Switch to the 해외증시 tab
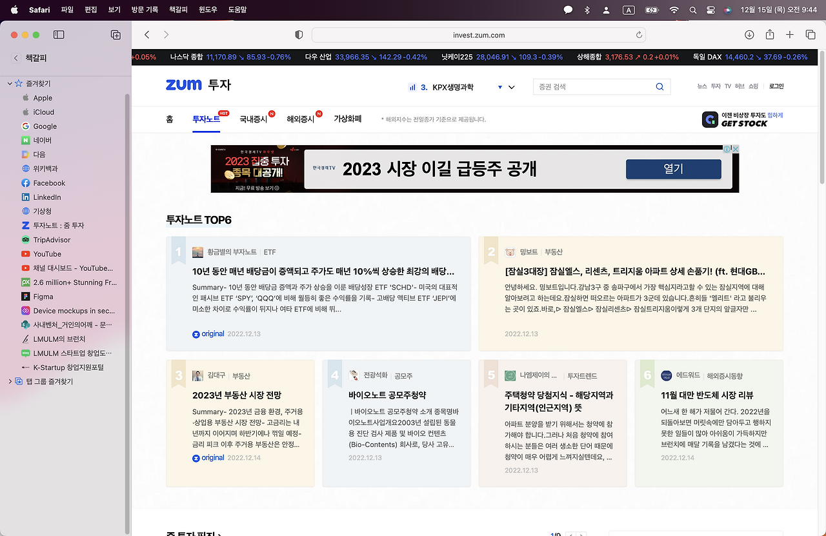The width and height of the screenshot is (826, 536). pyautogui.click(x=301, y=119)
